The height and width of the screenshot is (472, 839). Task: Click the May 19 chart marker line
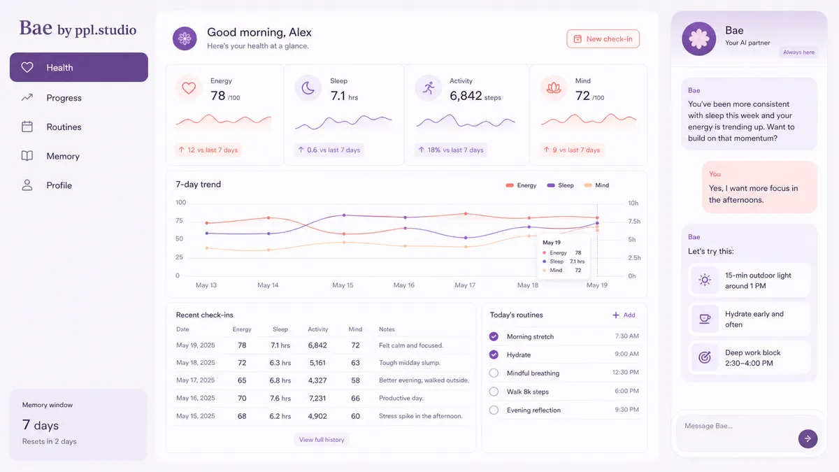(x=597, y=239)
